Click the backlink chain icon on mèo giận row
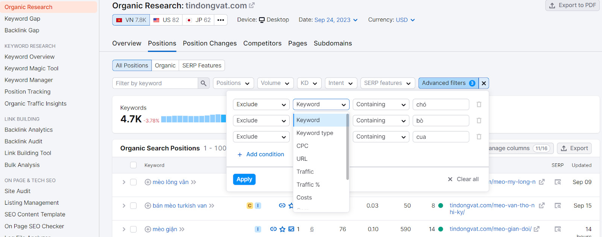The width and height of the screenshot is (602, 237). (x=273, y=229)
